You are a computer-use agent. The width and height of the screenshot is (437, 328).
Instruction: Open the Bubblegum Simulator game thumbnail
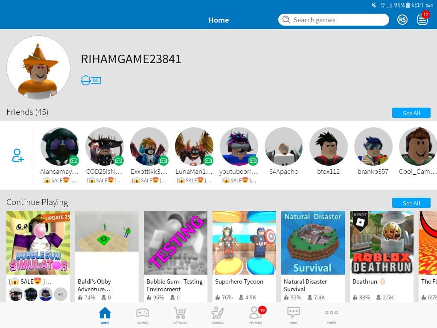point(38,243)
